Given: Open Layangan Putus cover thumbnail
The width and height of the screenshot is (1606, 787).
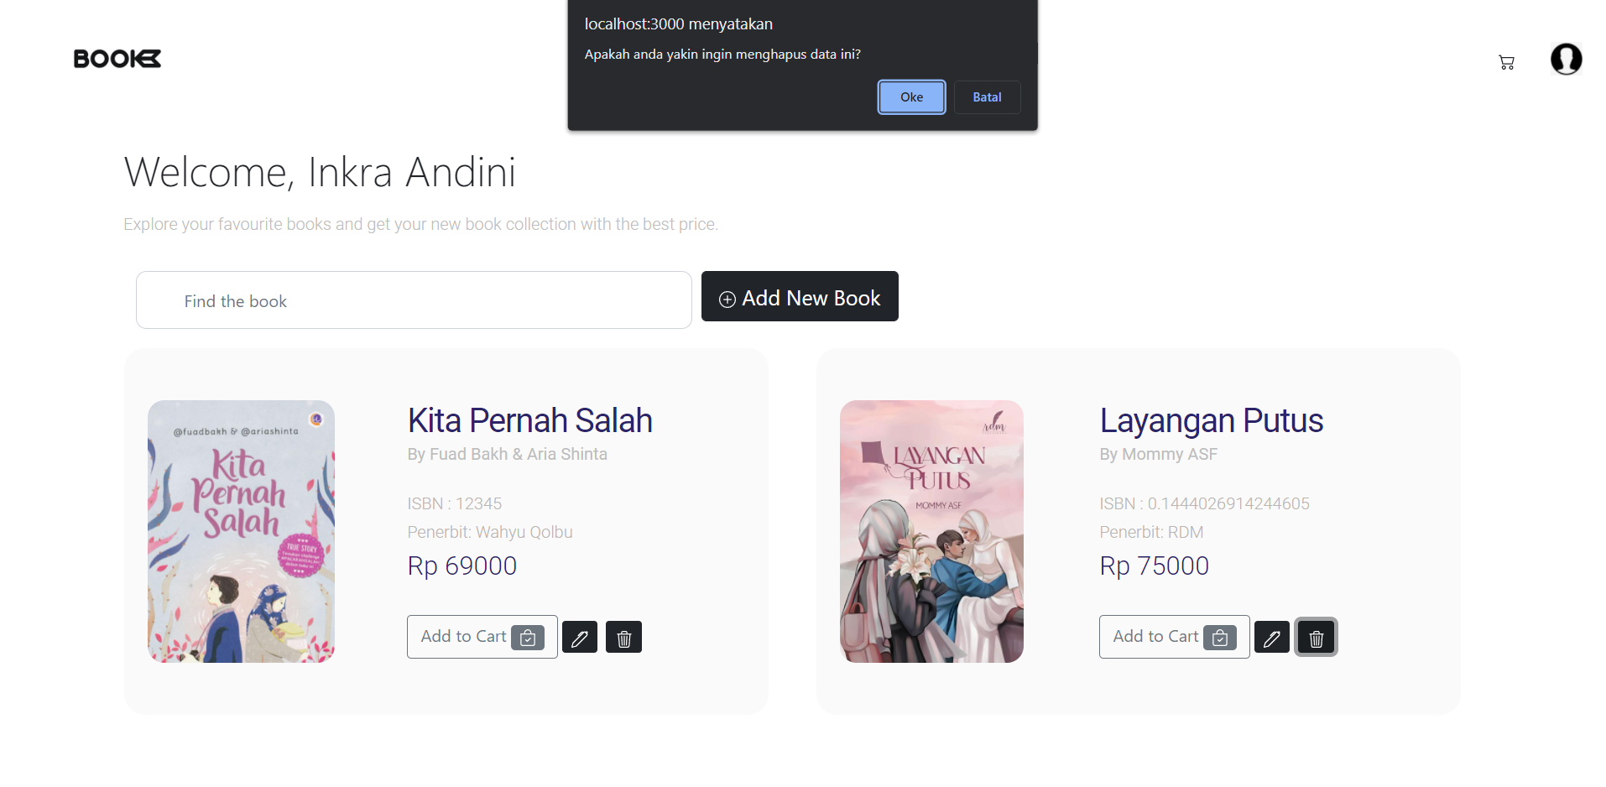Looking at the screenshot, I should tap(931, 531).
